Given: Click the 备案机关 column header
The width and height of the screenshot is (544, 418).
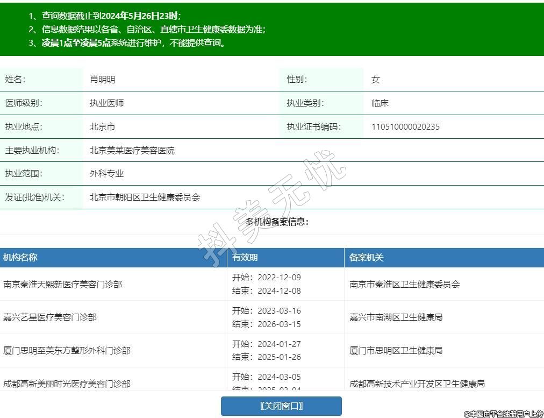Looking at the screenshot, I should 367,257.
